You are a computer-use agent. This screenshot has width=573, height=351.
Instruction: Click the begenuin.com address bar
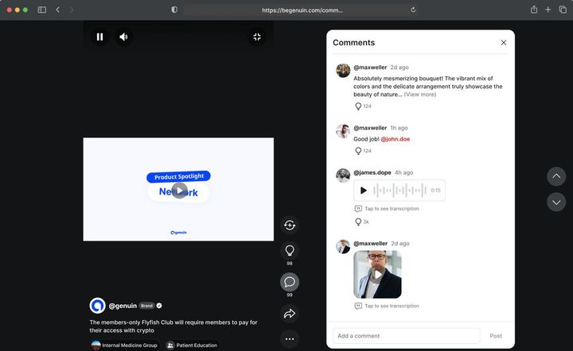tap(302, 10)
